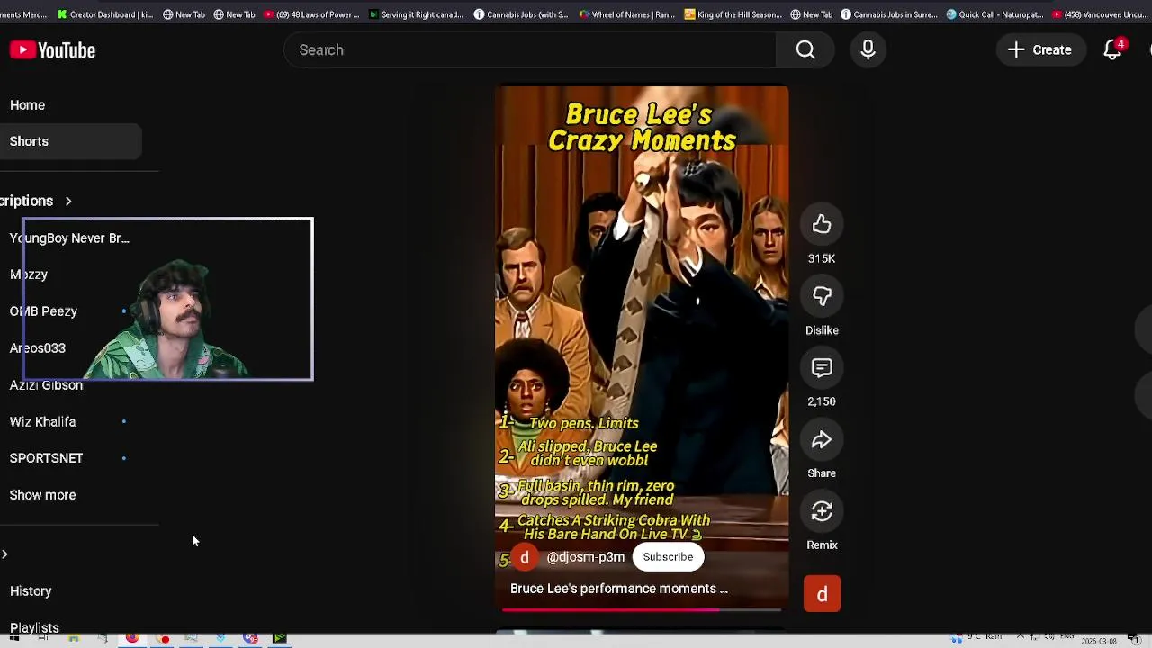
Task: Click the taskbar clock showing 2026-03-08
Action: [x=1097, y=641]
